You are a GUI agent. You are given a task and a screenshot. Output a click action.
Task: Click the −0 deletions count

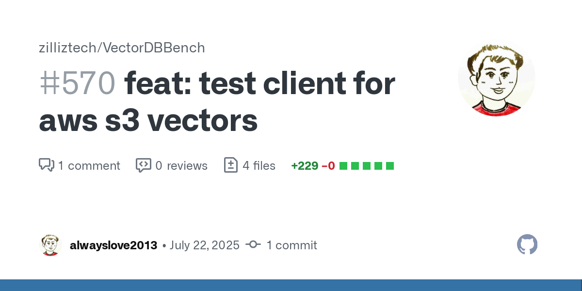point(328,166)
